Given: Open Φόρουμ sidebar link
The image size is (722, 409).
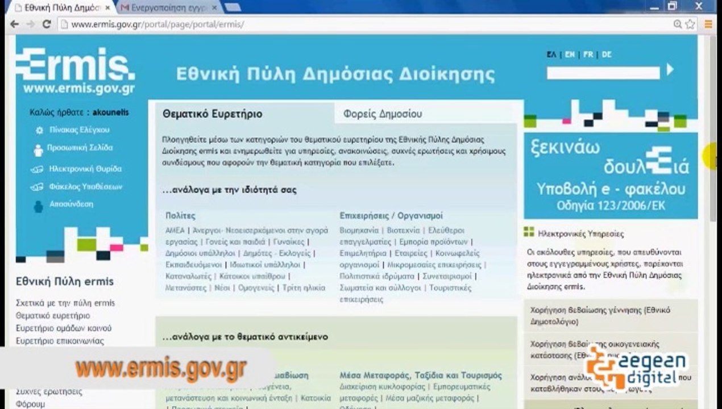Looking at the screenshot, I should (30, 404).
